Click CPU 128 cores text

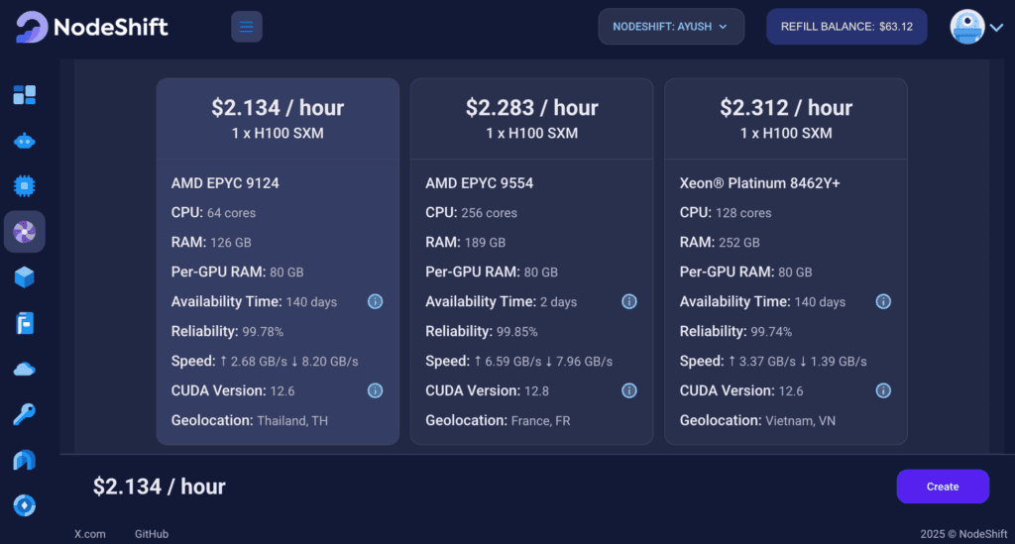(726, 213)
